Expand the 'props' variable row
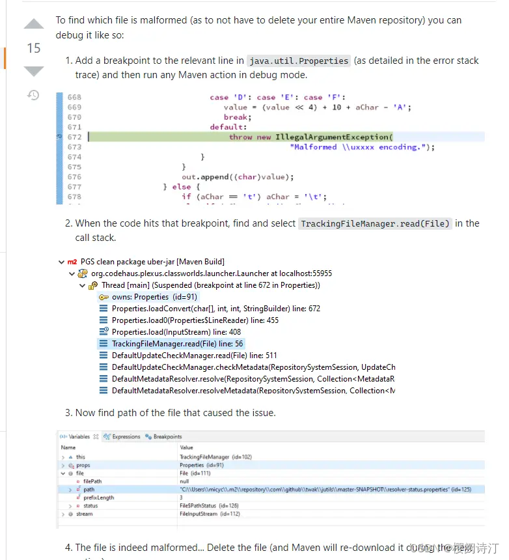509x560 pixels. [x=63, y=466]
